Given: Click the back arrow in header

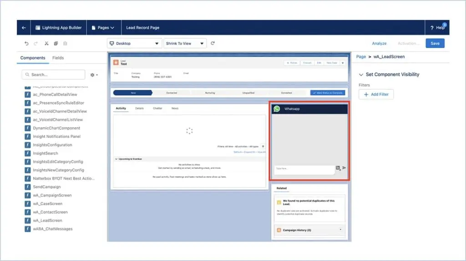Looking at the screenshot, I should tap(24, 28).
